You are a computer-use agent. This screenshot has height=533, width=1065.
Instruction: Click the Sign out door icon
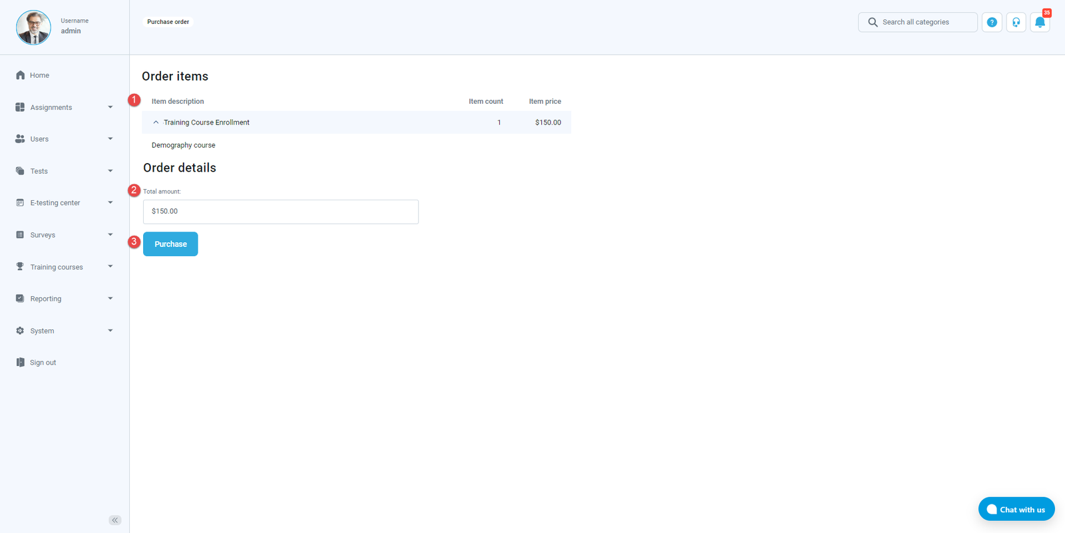click(20, 363)
